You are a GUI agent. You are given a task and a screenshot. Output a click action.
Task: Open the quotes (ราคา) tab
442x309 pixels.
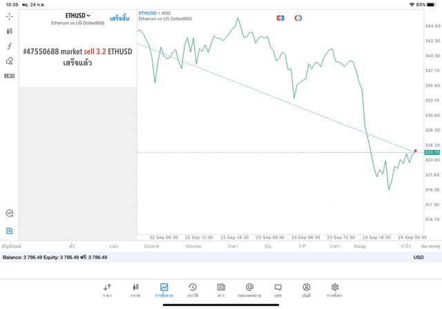[x=107, y=290]
